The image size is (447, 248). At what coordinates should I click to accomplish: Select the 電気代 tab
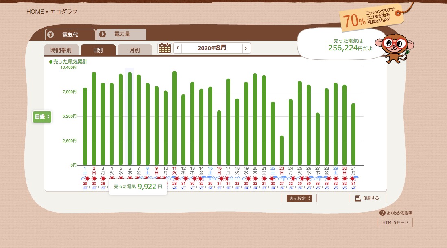tap(70, 35)
